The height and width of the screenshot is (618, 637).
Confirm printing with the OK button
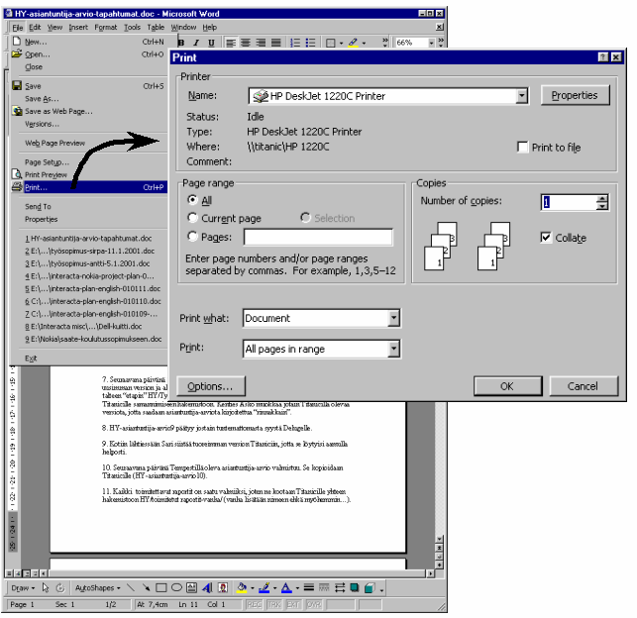(507, 385)
